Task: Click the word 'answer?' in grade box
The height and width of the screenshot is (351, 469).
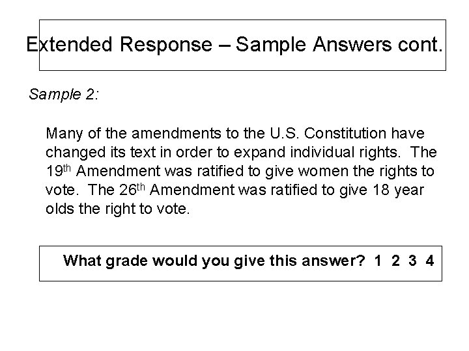Action: click(334, 261)
